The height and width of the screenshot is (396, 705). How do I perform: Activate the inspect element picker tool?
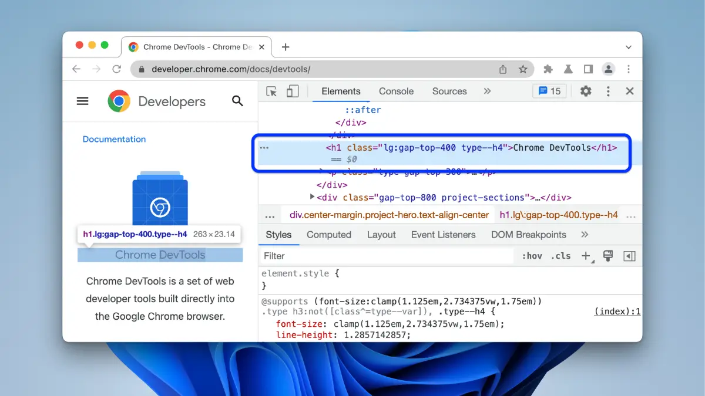[x=271, y=92]
